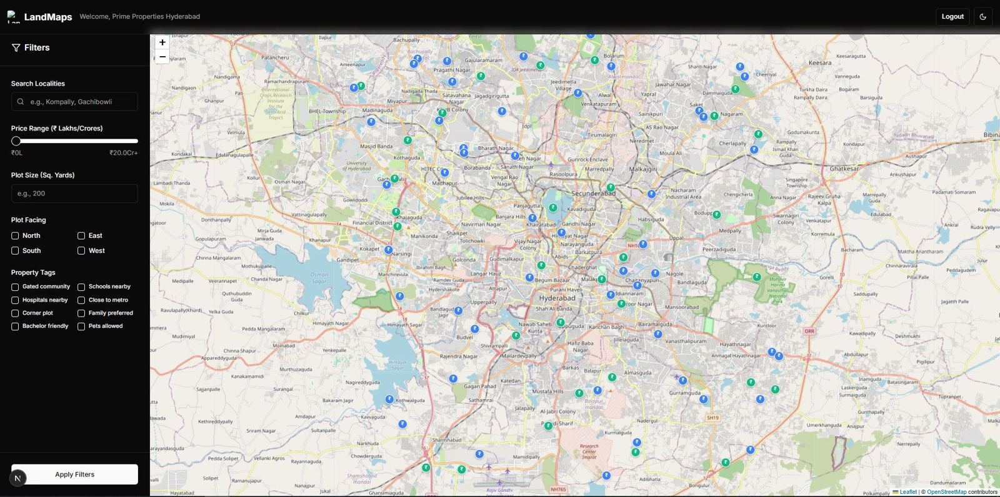The height and width of the screenshot is (497, 1000).
Task: Enable the Pets allowed tag
Action: coord(81,327)
